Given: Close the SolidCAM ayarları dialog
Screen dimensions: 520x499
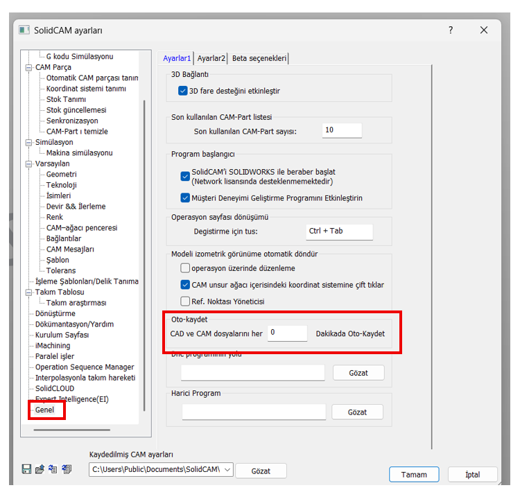Looking at the screenshot, I should pyautogui.click(x=483, y=30).
